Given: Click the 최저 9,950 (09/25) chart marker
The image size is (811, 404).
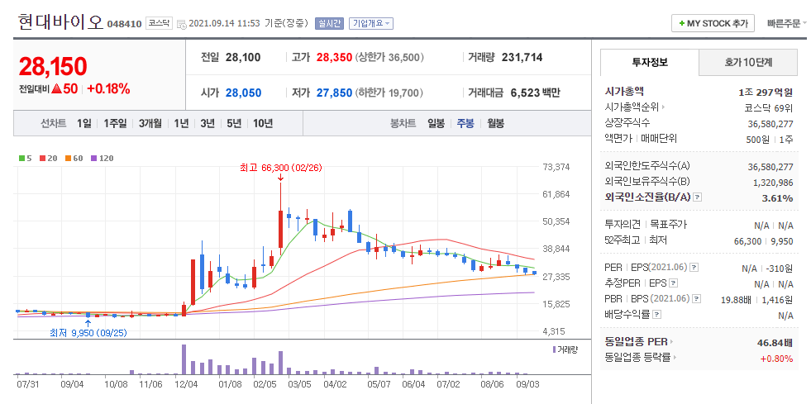Looking at the screenshot, I should pyautogui.click(x=88, y=333).
